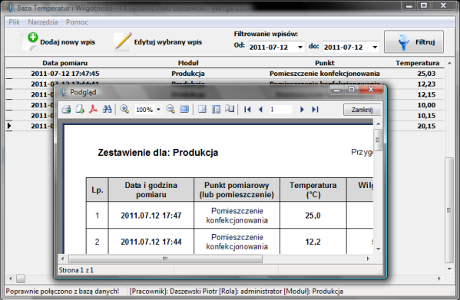This screenshot has height=300, width=460.
Task: Click the Pracownik Daszewski Piotr status entry
Action: [x=237, y=292]
